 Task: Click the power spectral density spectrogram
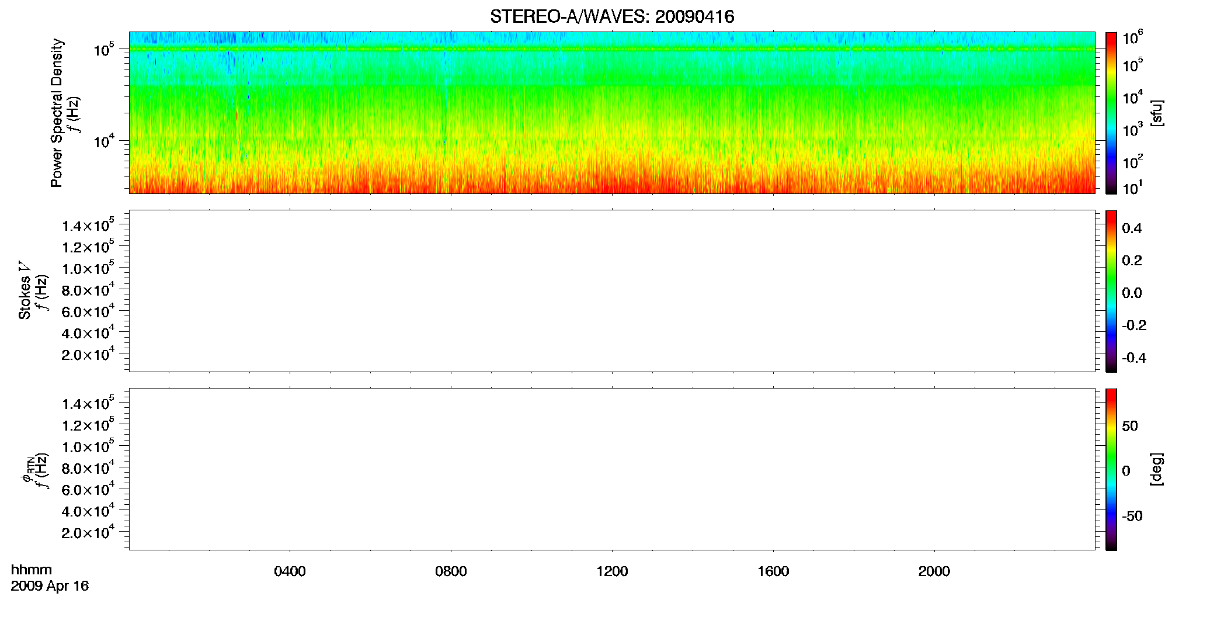tap(612, 113)
